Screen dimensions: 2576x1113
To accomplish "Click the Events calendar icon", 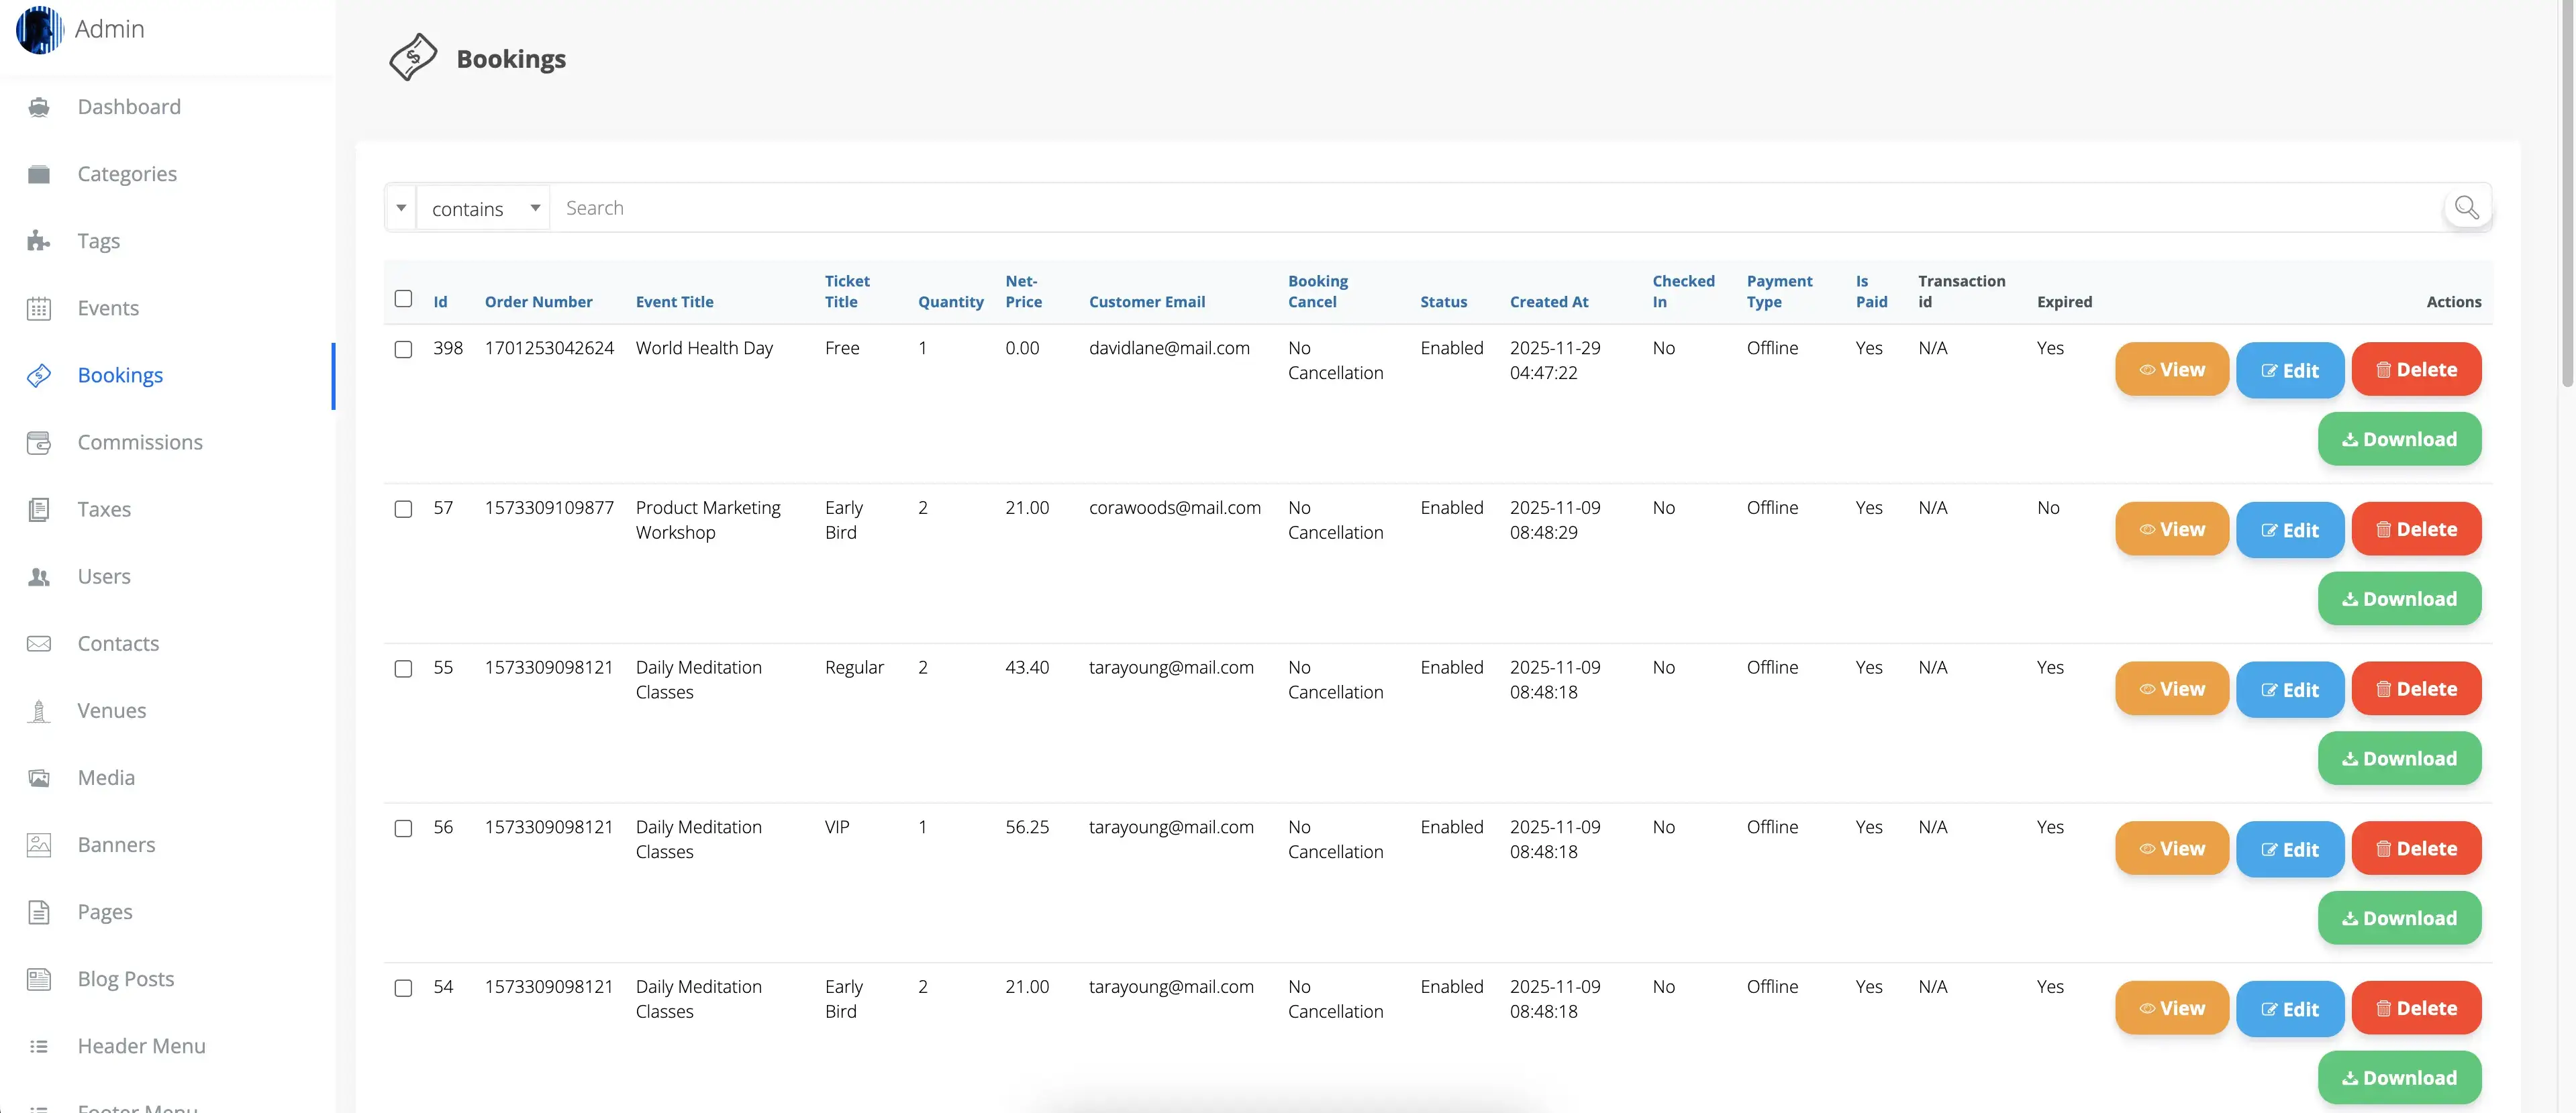I will pos(39,308).
